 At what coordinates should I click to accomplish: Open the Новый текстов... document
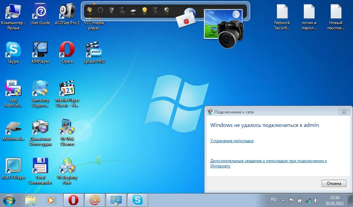(x=336, y=17)
